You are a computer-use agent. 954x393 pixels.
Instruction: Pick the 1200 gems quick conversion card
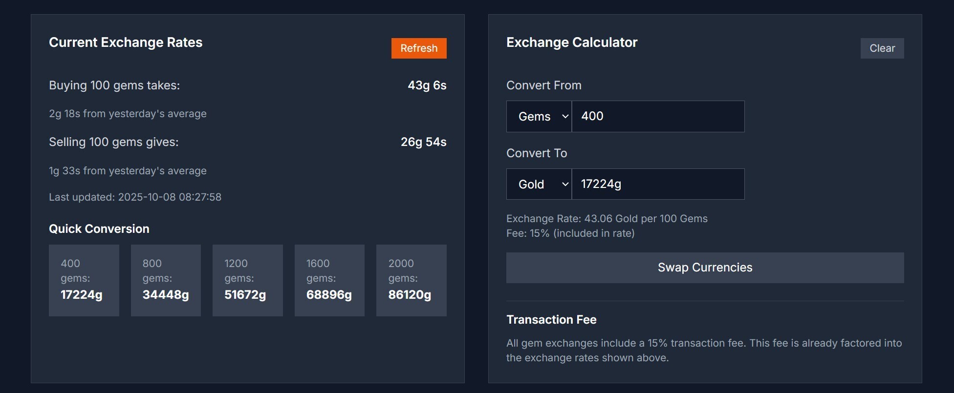coord(248,280)
